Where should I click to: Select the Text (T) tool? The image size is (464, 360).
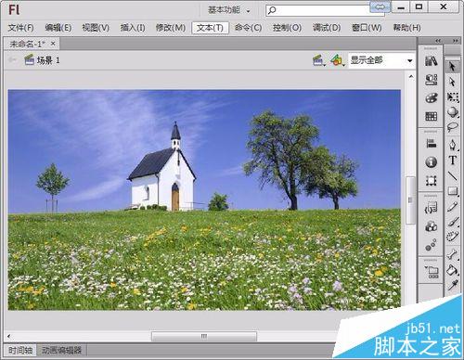pyautogui.click(x=453, y=161)
